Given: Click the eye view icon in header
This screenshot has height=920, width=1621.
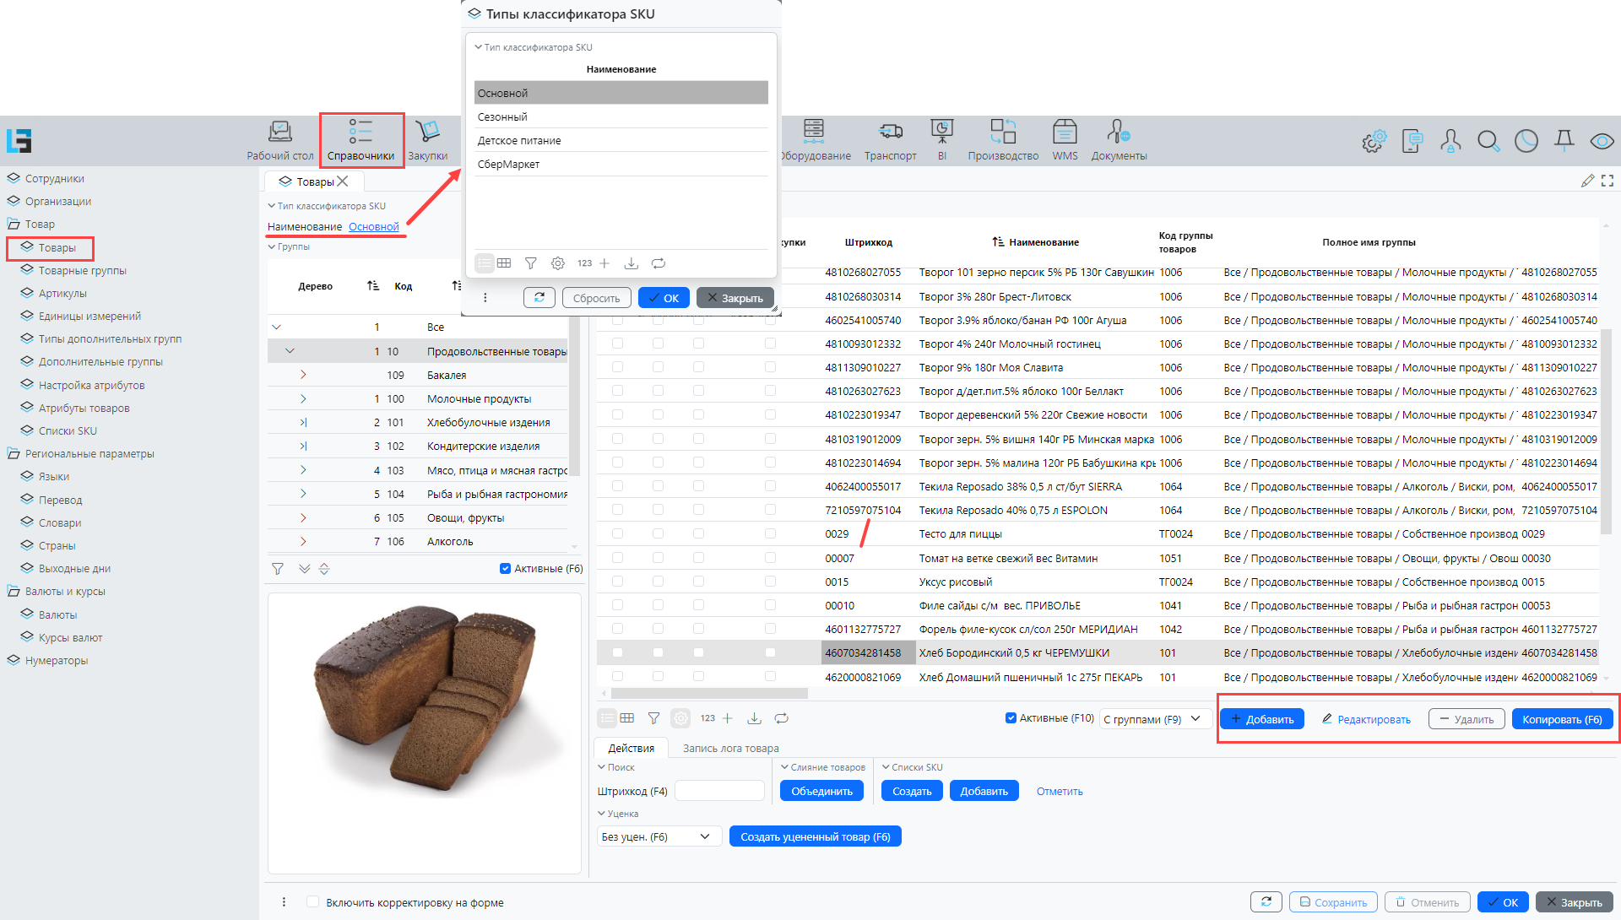Looking at the screenshot, I should pyautogui.click(x=1602, y=141).
